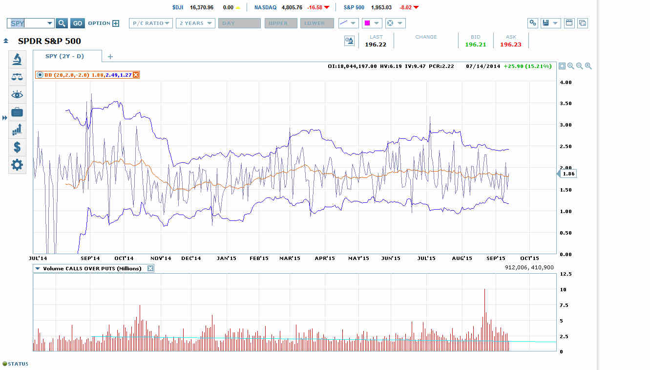
Task: Click the SPDR S&P 500 title
Action: 49,41
